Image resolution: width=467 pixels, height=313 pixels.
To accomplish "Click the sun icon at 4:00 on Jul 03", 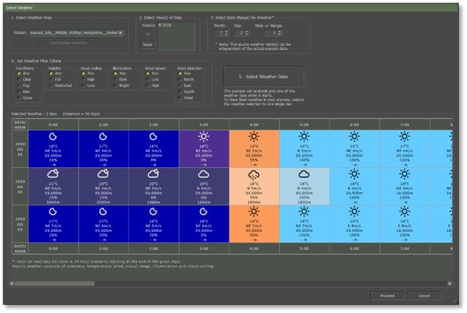I will [x=254, y=211].
